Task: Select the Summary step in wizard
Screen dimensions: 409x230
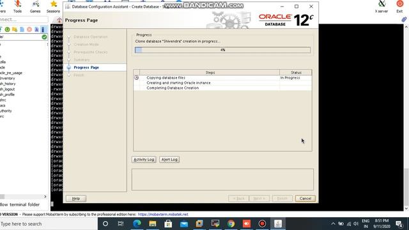Action: 81,59
